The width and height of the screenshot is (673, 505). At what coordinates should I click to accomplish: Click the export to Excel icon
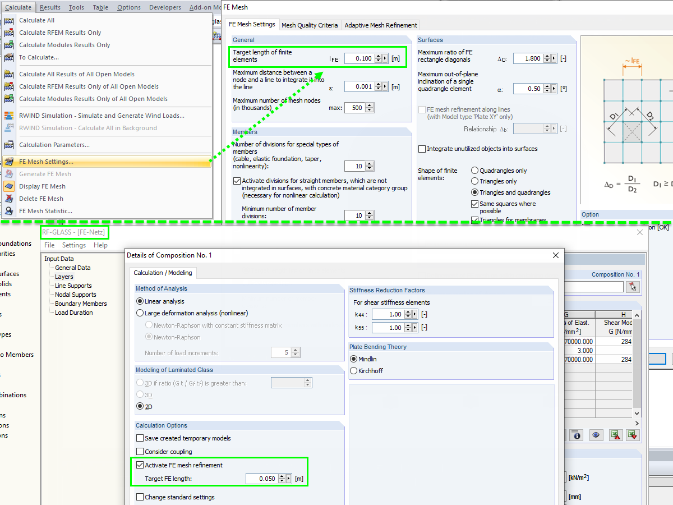616,435
